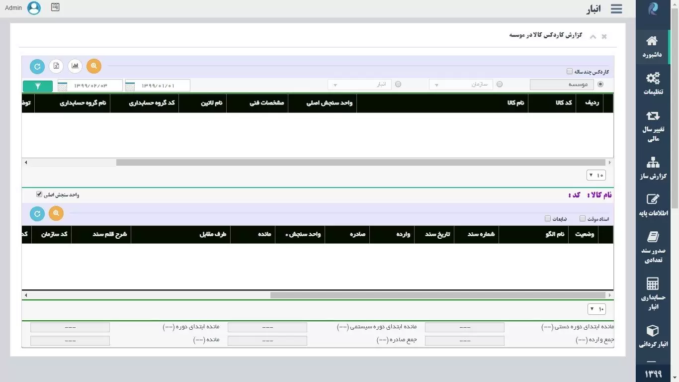The height and width of the screenshot is (382, 679).
Task: Expand the top grid page size dropdown
Action: click(x=596, y=175)
